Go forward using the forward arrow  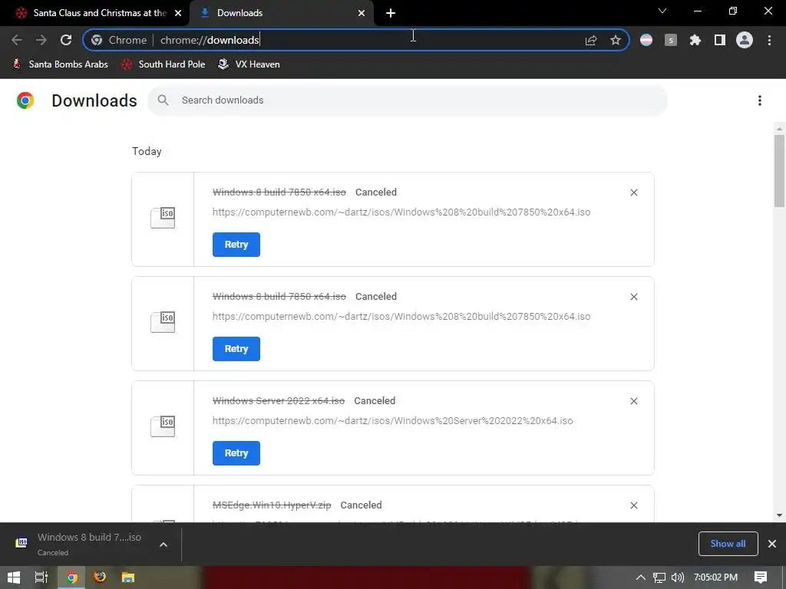pyautogui.click(x=41, y=40)
